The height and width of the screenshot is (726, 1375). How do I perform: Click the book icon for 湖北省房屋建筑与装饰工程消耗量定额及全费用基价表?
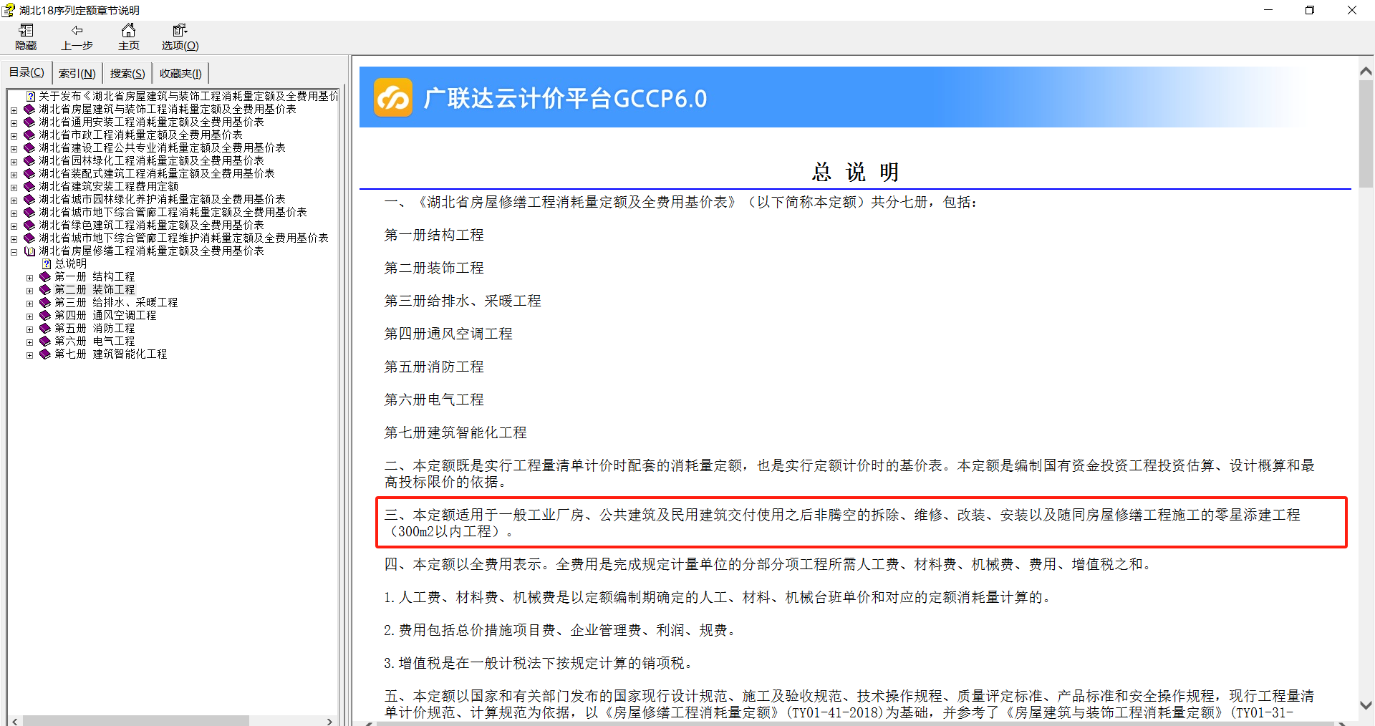click(29, 109)
